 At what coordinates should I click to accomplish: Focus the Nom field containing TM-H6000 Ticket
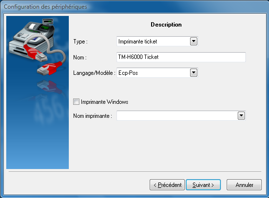pos(181,57)
